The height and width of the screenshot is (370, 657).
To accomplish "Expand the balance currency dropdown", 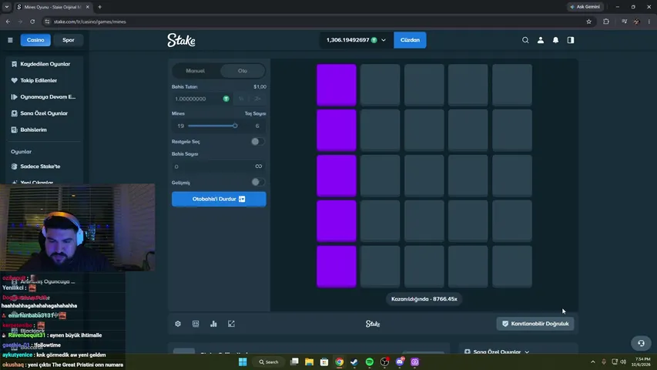I will [384, 40].
